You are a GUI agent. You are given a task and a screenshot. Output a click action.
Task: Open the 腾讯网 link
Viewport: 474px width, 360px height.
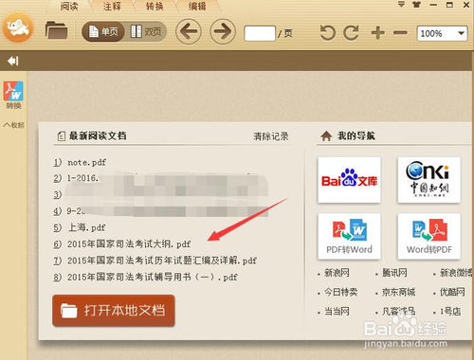pos(394,273)
